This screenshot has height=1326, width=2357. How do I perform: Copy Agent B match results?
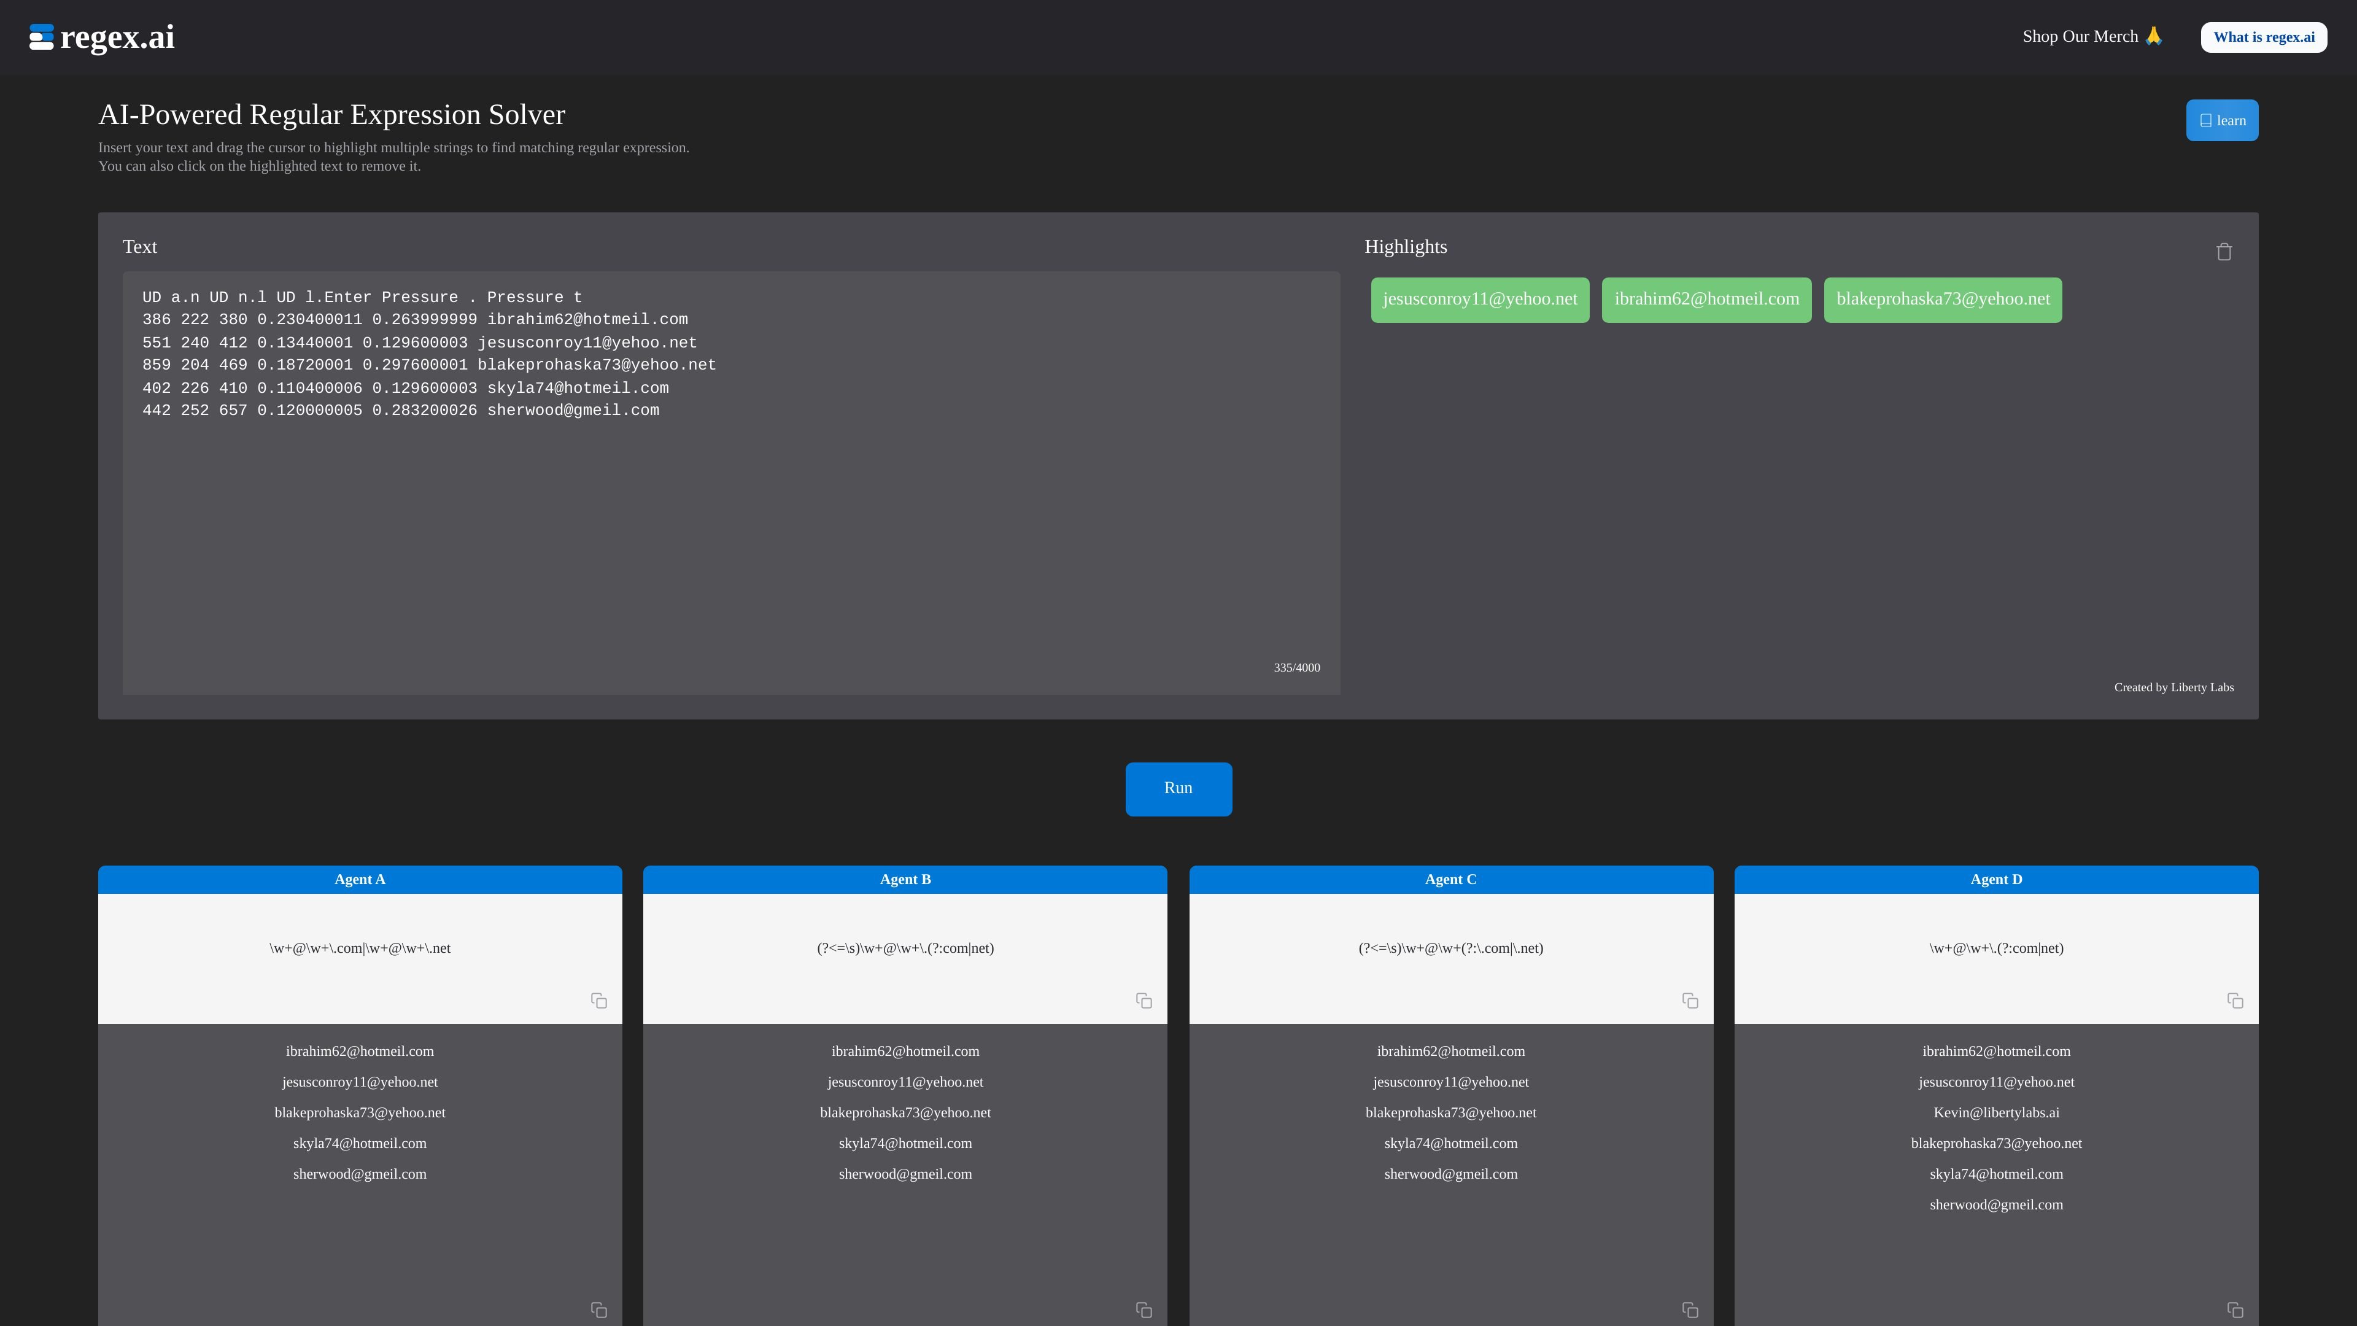click(x=1144, y=1309)
